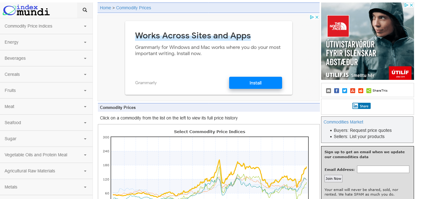Image resolution: width=423 pixels, height=199 pixels.
Task: Share on Facebook icon
Action: [337, 91]
